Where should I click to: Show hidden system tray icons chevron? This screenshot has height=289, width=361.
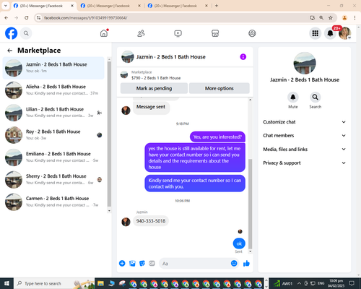click(299, 283)
